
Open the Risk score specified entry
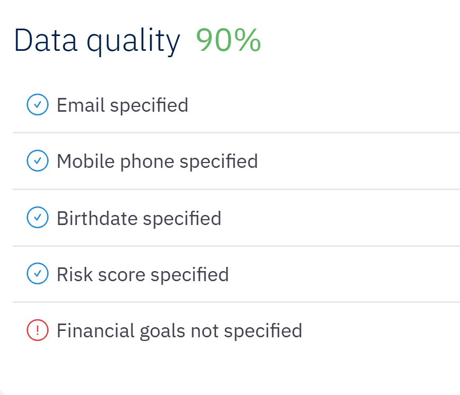pyautogui.click(x=143, y=274)
